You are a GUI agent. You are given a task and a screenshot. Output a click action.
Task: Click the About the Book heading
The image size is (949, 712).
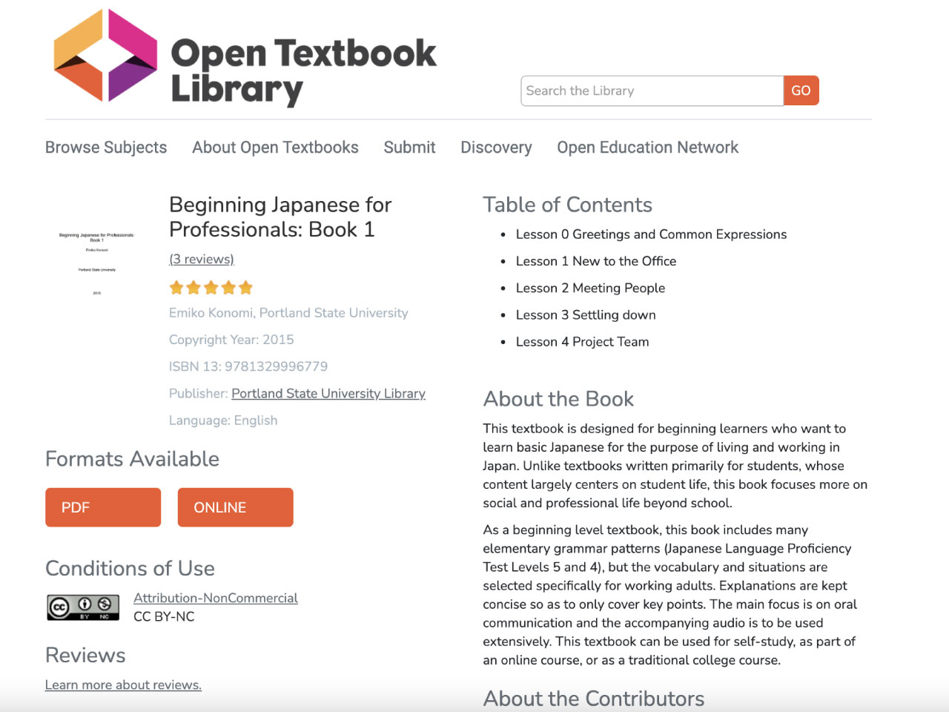(558, 399)
